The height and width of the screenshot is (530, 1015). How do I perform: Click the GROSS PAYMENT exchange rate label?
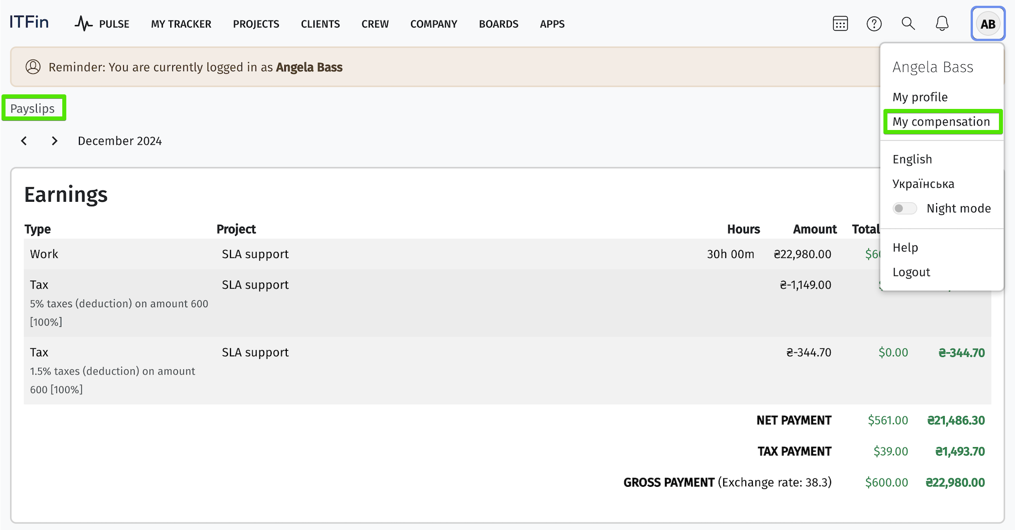(x=727, y=482)
